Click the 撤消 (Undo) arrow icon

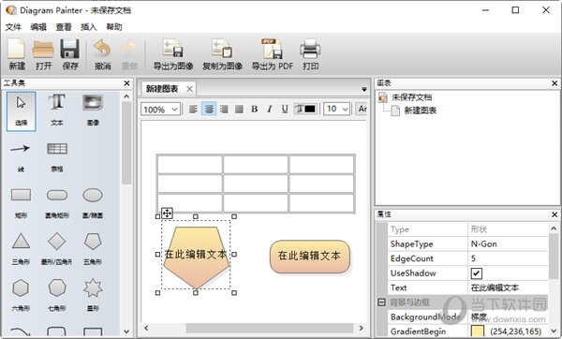coord(102,48)
